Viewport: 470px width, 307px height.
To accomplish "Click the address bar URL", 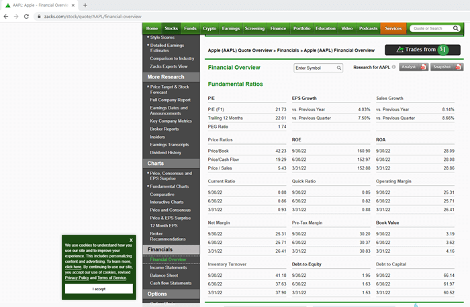I will 93,17.
